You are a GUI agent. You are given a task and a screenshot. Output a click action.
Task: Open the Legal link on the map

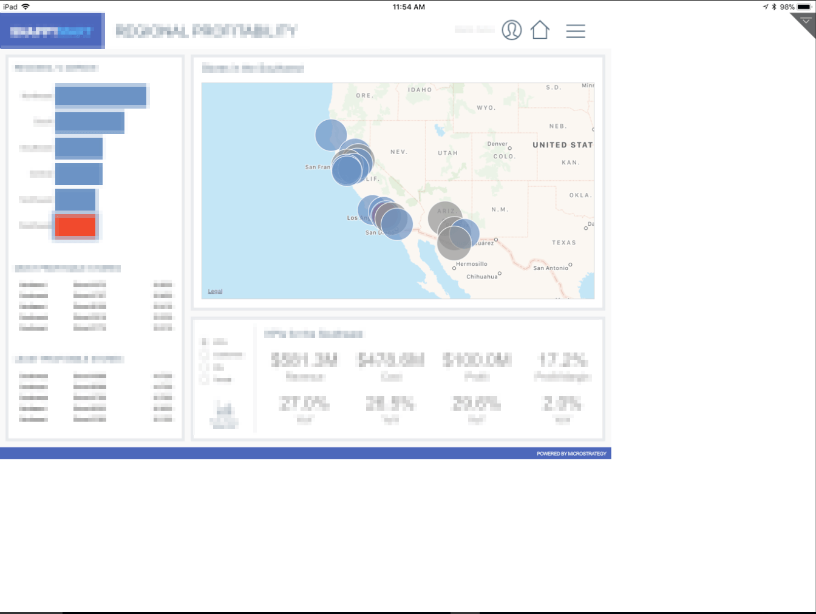(215, 291)
